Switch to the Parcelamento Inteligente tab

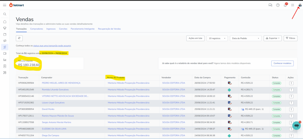[x=83, y=29]
